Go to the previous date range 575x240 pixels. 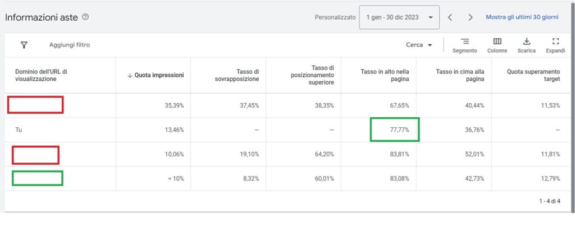450,17
